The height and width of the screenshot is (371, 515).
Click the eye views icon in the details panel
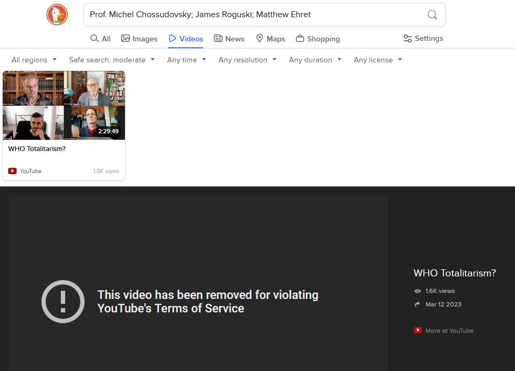click(x=417, y=291)
